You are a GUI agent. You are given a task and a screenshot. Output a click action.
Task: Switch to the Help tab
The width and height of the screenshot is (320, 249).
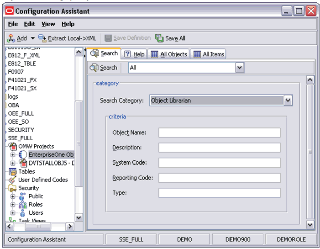click(134, 54)
